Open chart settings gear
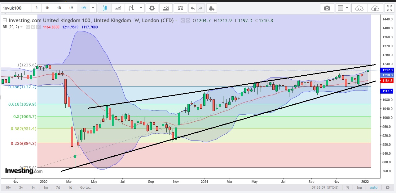The height and width of the screenshot is (193, 396). (152, 8)
